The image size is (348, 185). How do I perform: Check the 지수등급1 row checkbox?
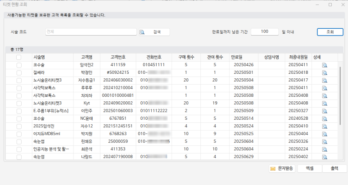click(x=19, y=80)
